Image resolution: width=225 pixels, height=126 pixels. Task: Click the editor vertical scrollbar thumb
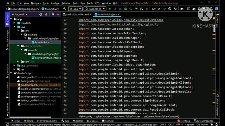pos(214,28)
